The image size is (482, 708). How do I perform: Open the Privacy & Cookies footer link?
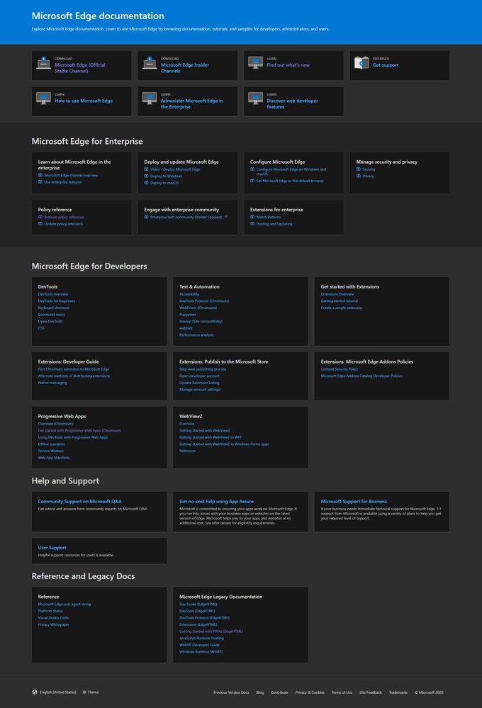310,692
